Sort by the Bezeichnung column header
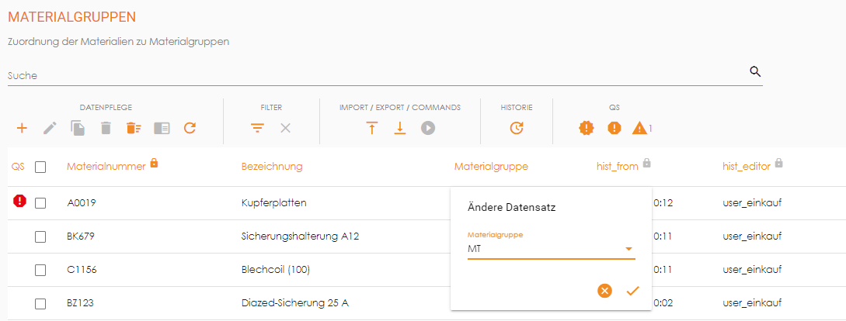Screen dimensions: 846x321 coord(272,167)
